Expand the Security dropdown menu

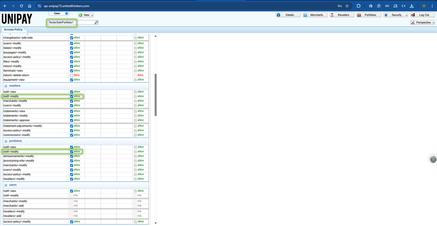pos(396,15)
